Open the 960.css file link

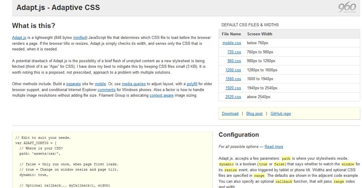(234, 61)
